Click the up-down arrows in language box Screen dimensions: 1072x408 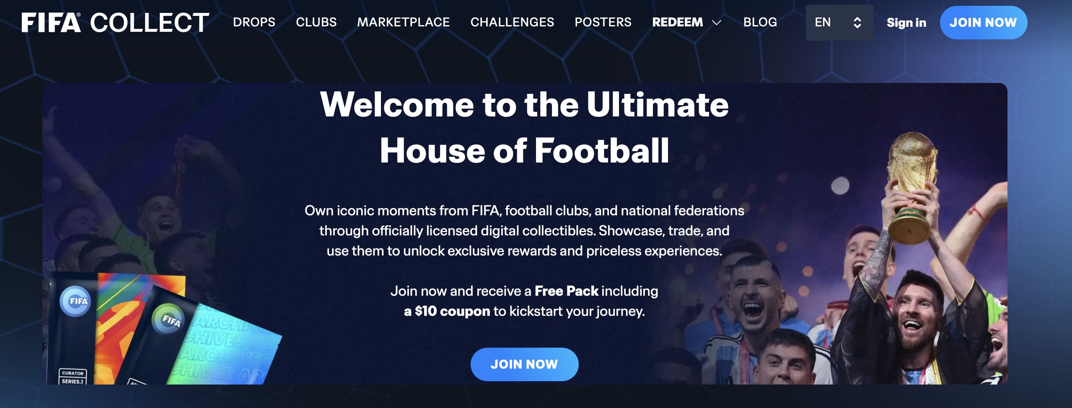[857, 23]
